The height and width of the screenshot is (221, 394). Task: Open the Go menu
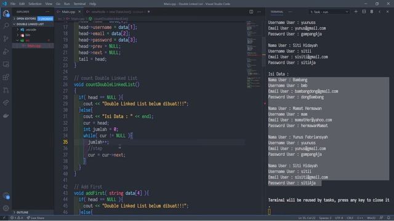coord(58,4)
